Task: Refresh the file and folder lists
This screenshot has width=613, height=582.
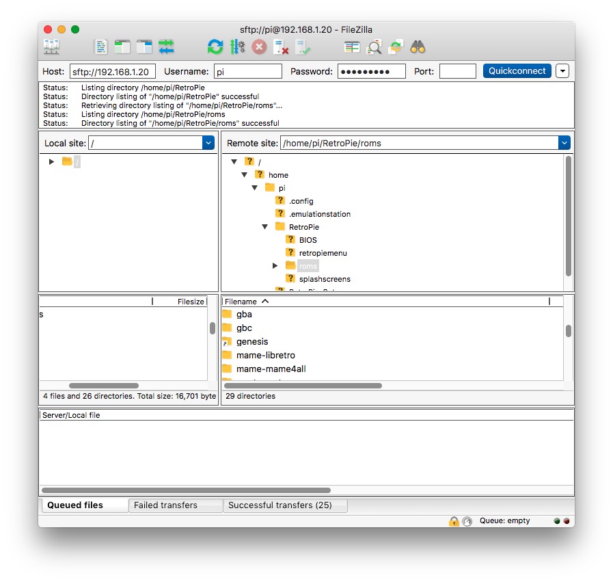Action: click(x=215, y=47)
